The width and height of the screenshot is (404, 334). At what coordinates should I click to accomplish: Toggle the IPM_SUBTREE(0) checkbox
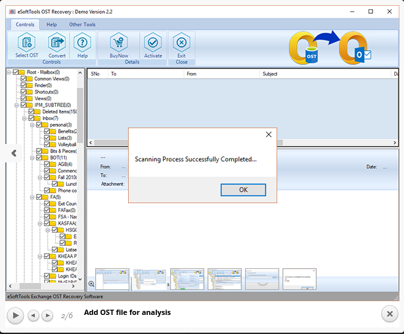23,105
